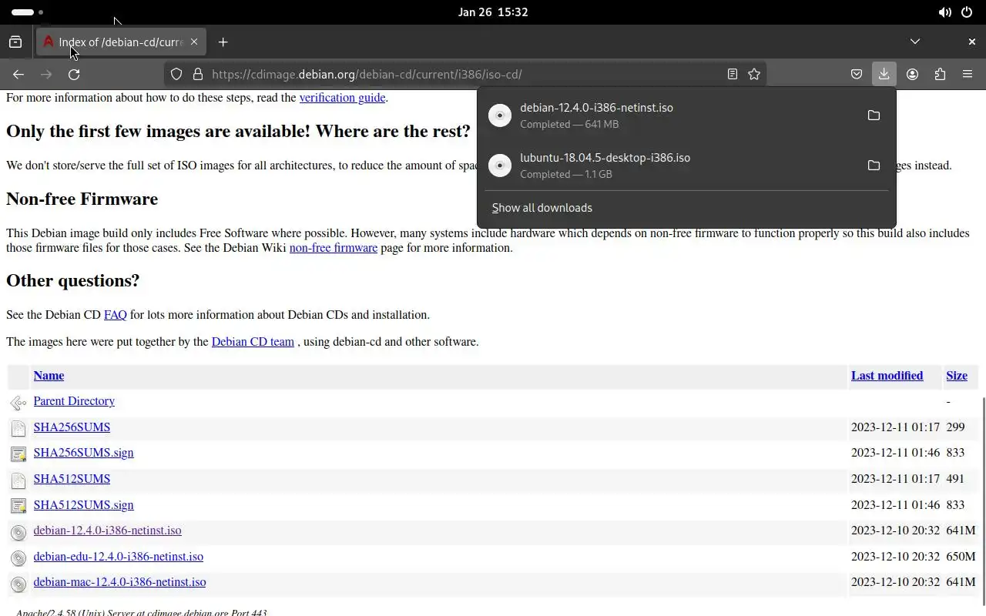Image resolution: width=986 pixels, height=616 pixels.
Task: Close the Index of /debian-cd tab
Action: pyautogui.click(x=194, y=42)
